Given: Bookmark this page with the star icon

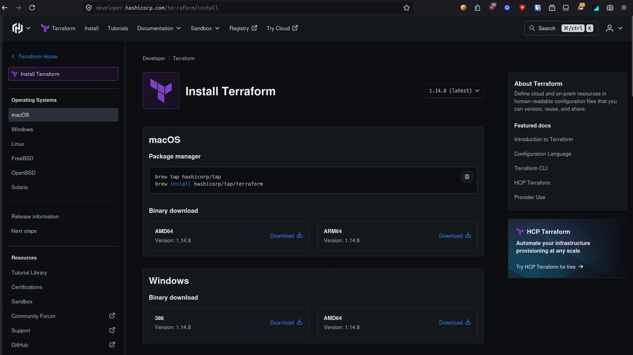Looking at the screenshot, I should (x=406, y=8).
